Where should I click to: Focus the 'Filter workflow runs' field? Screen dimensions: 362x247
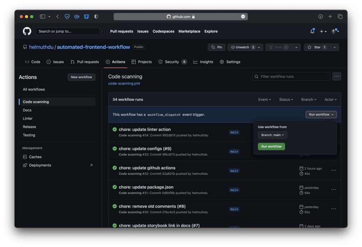[x=291, y=76]
